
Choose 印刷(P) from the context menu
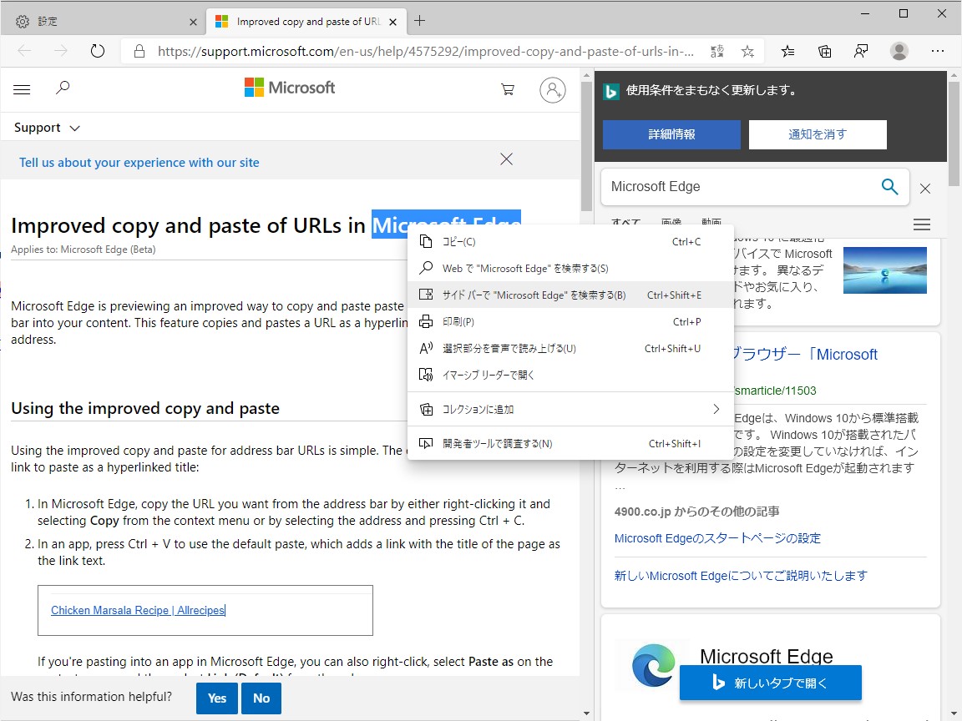[570, 321]
